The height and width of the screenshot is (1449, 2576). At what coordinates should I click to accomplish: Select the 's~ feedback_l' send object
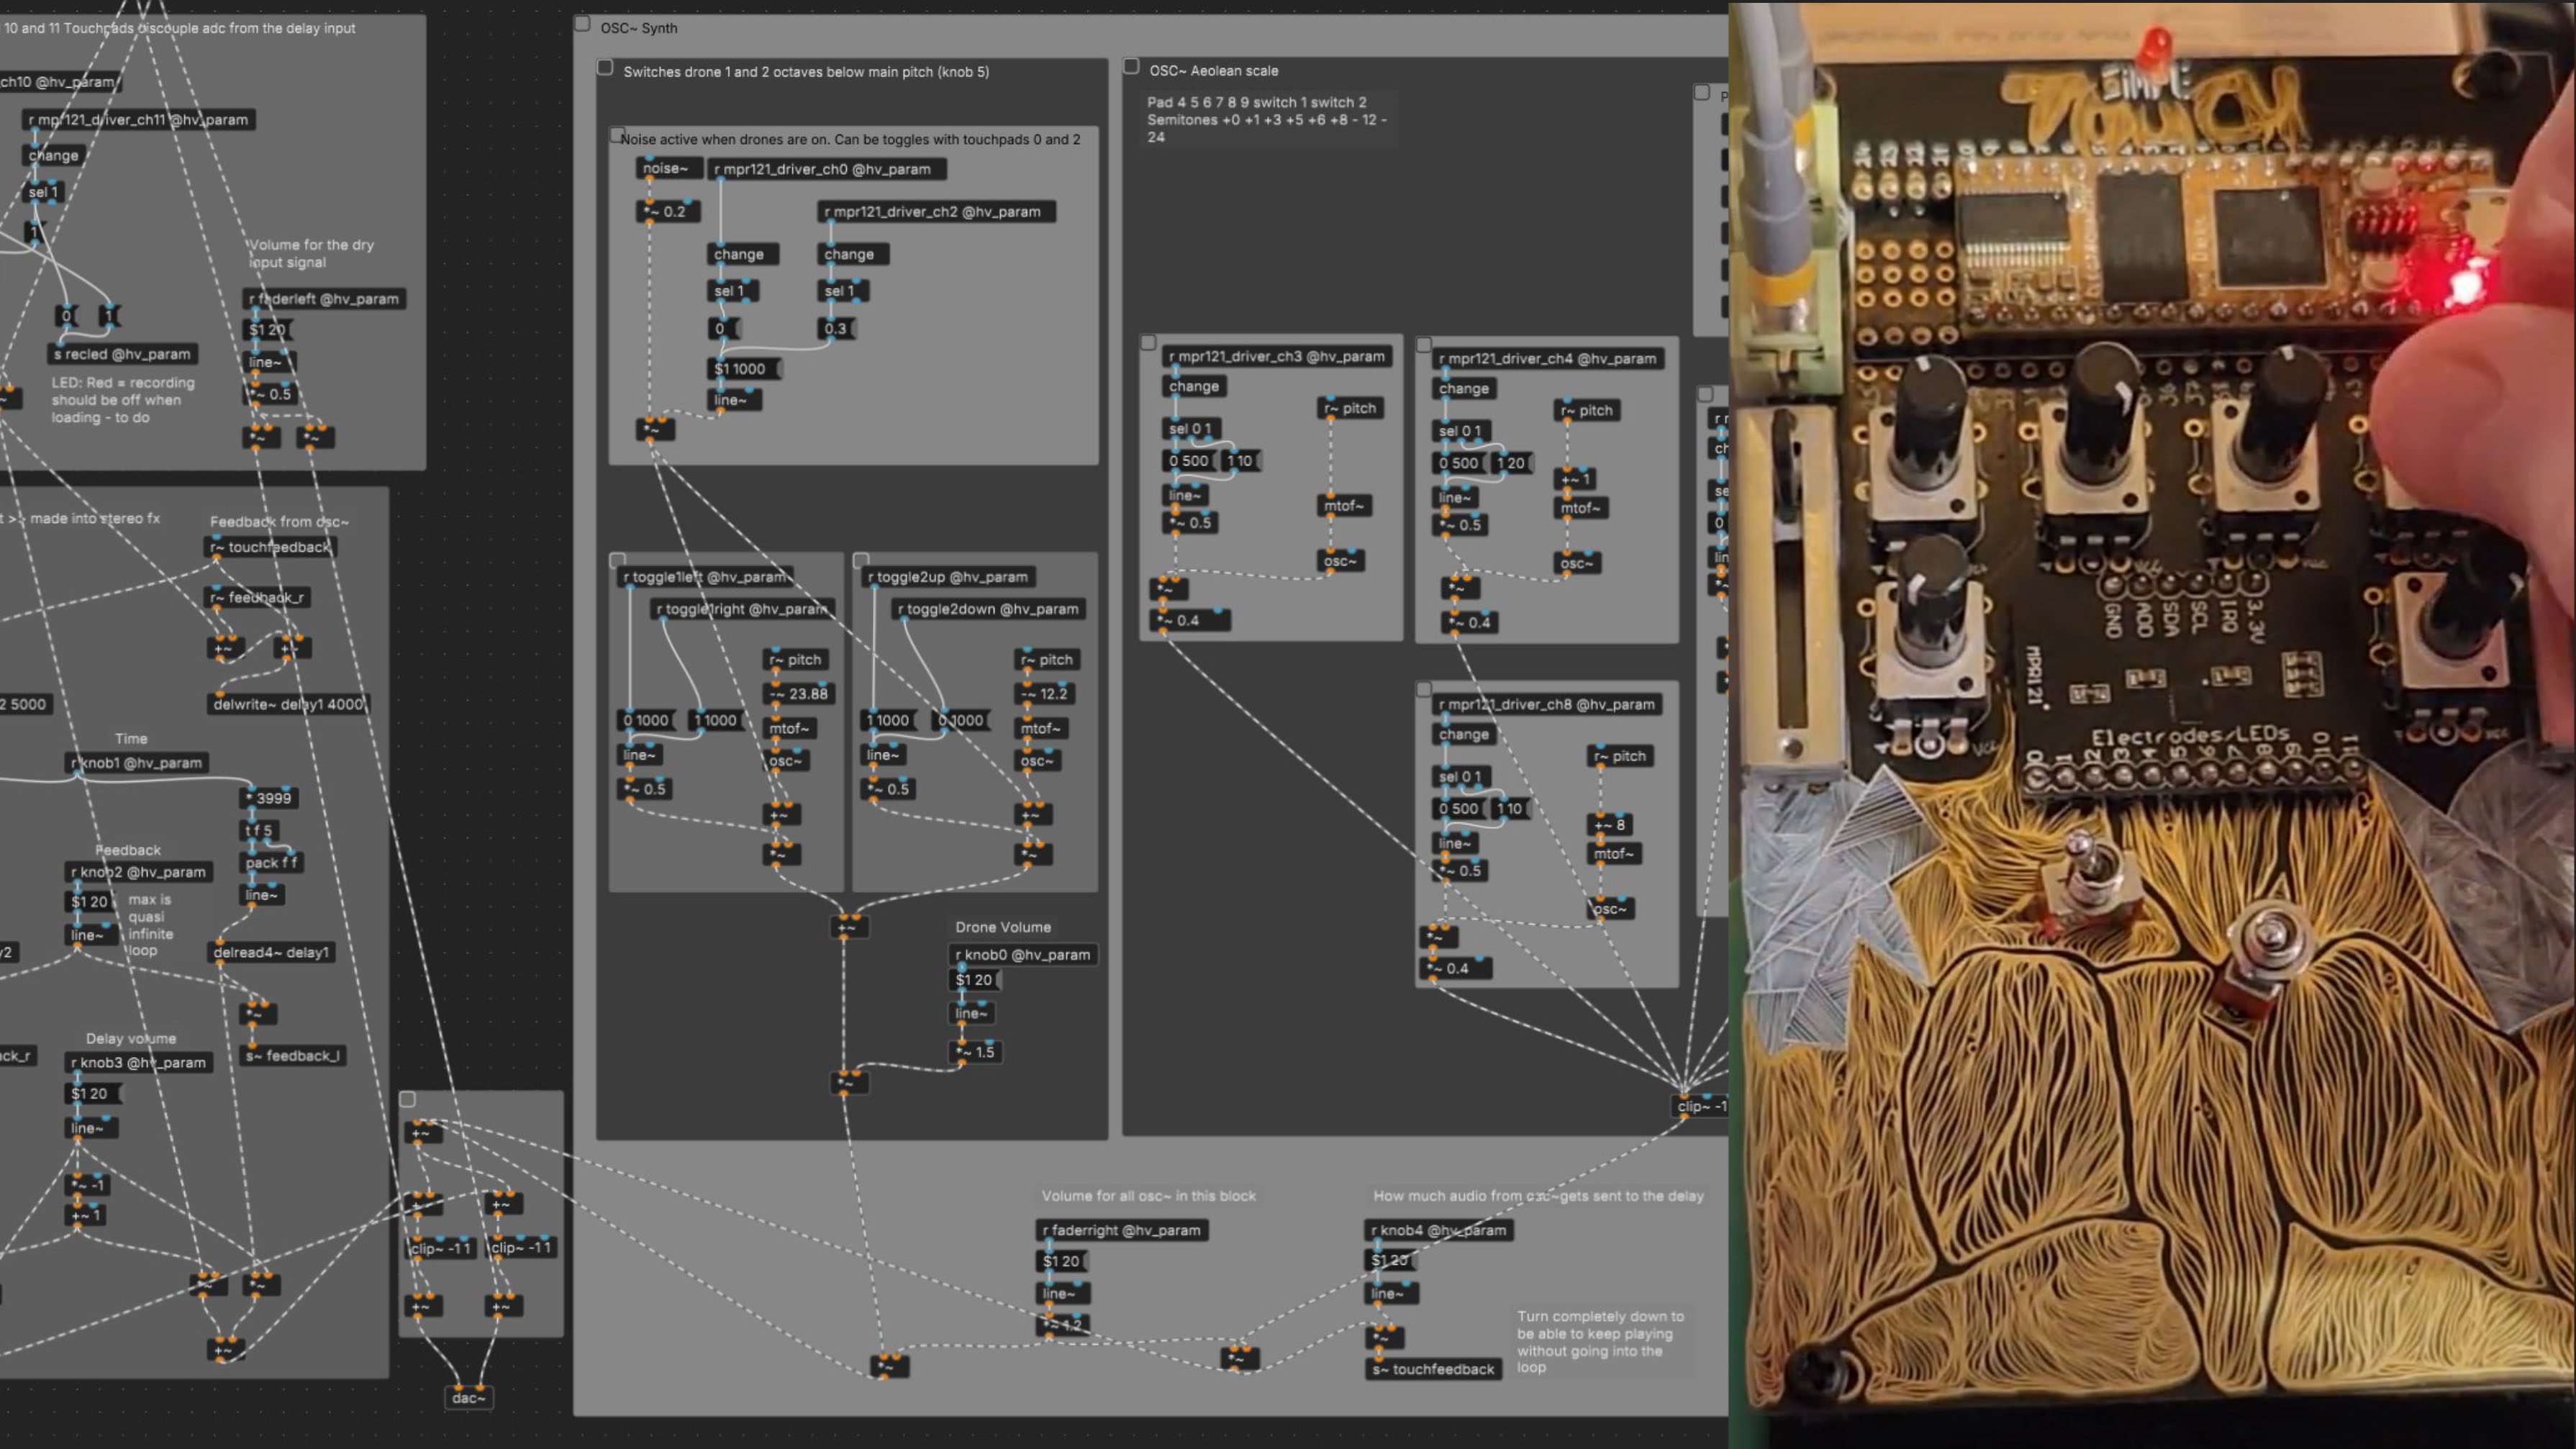coord(293,1056)
